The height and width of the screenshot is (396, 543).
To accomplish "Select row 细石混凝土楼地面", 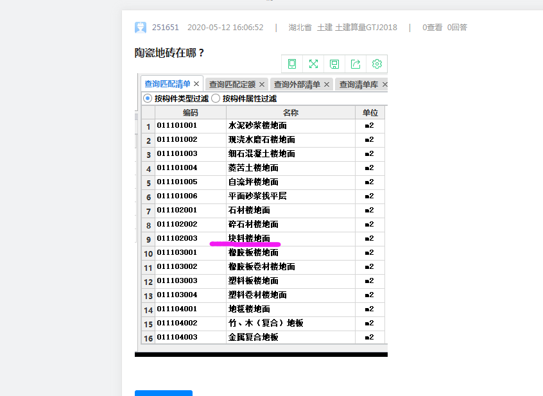I will pyautogui.click(x=263, y=155).
